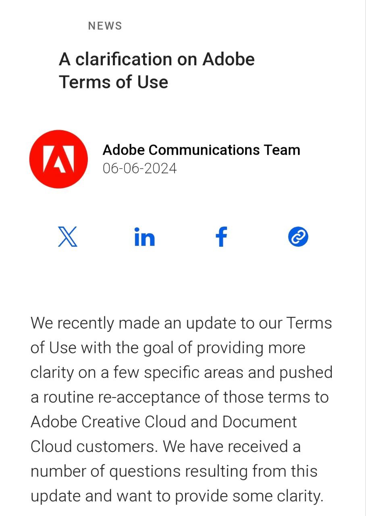Click the word "Document" in the paragraph
The height and width of the screenshot is (516, 366).
coord(260,422)
